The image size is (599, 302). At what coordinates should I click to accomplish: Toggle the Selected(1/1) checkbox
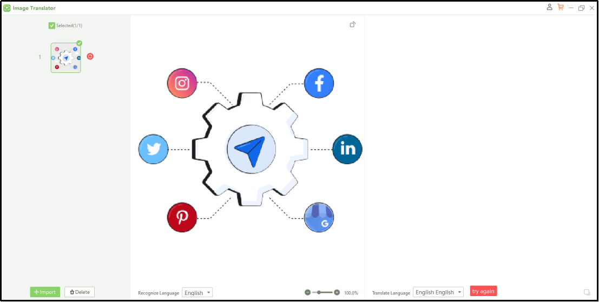(52, 25)
